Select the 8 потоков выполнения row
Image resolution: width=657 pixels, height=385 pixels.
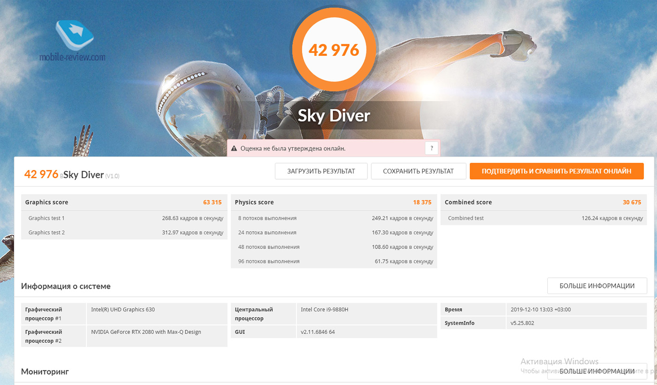(333, 218)
